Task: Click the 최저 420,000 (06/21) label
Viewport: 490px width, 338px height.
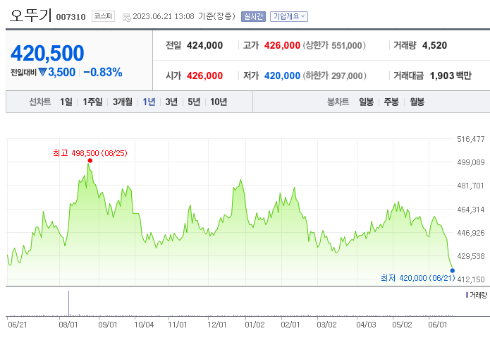Action: [x=418, y=278]
